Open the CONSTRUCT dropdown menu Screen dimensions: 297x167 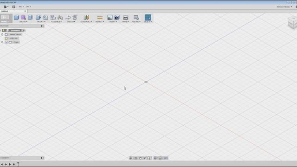pos(86,22)
